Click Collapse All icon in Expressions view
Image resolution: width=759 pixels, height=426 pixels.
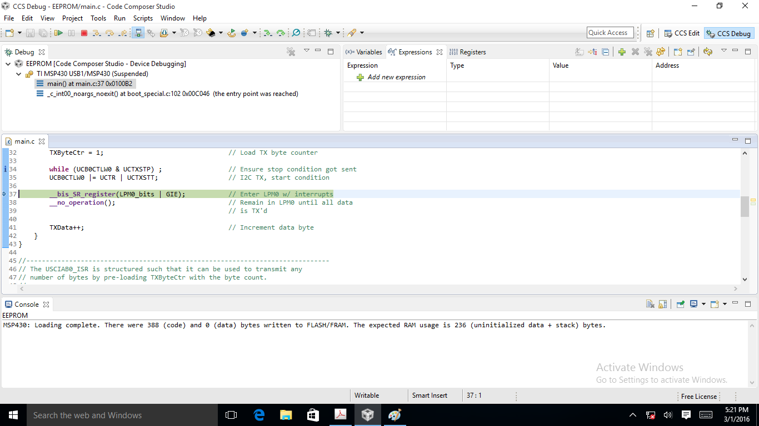click(x=606, y=52)
